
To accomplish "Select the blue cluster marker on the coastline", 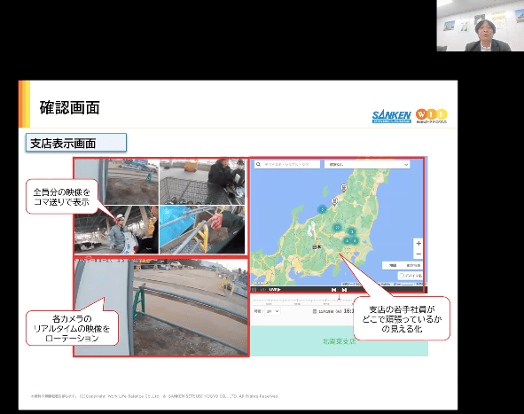I will 322,209.
